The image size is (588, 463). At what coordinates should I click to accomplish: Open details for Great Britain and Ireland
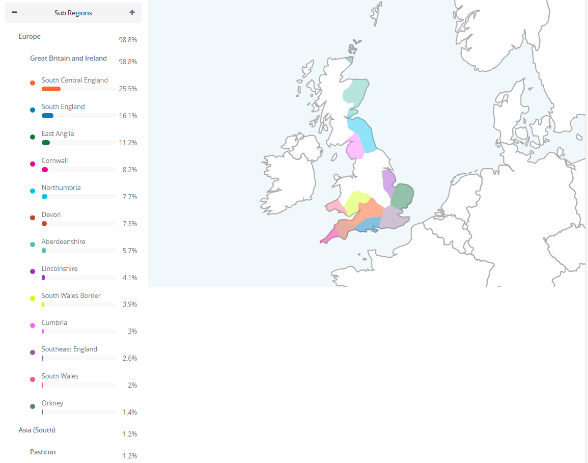[68, 58]
